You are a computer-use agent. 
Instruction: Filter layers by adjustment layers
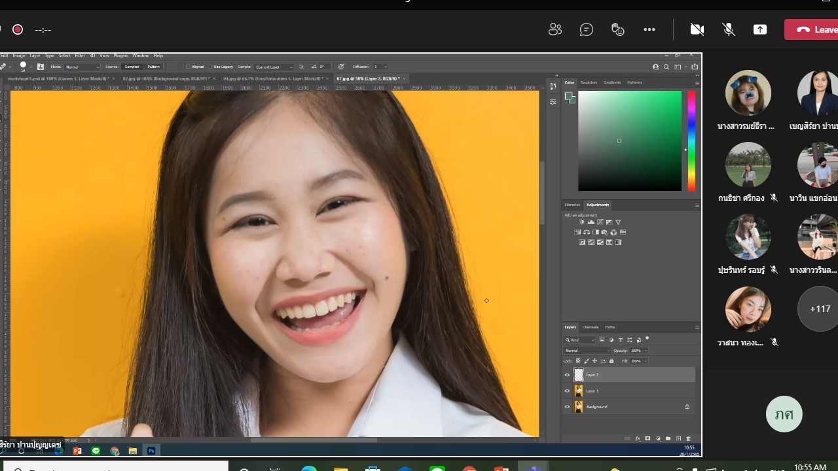coord(611,340)
